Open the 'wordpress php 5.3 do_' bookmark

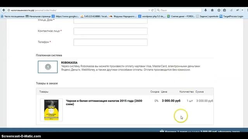(x=152, y=16)
